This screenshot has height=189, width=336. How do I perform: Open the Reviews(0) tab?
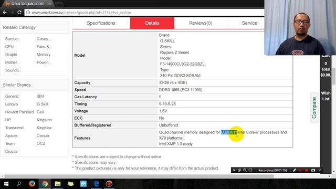click(x=201, y=23)
